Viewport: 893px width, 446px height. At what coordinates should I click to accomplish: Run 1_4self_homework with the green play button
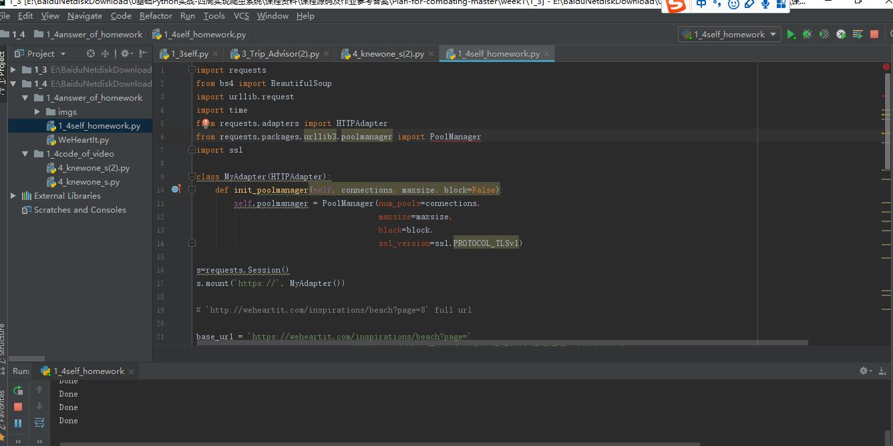pyautogui.click(x=791, y=34)
